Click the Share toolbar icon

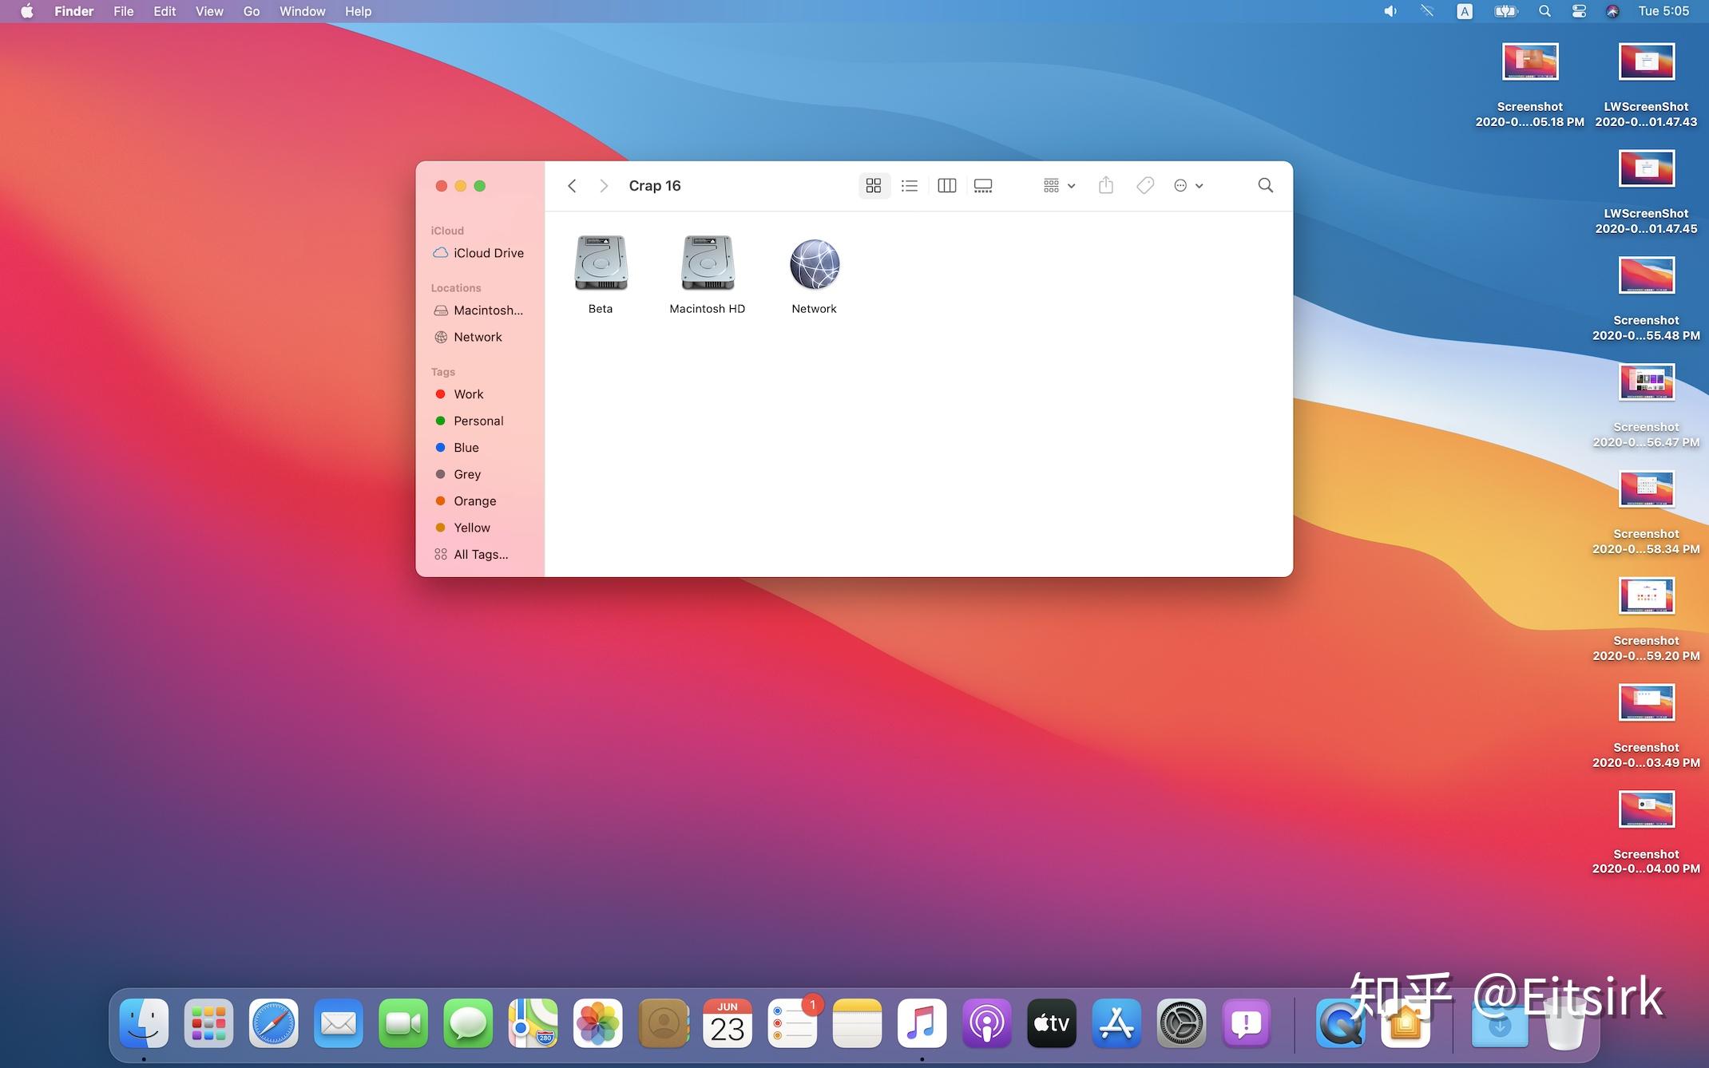point(1105,186)
